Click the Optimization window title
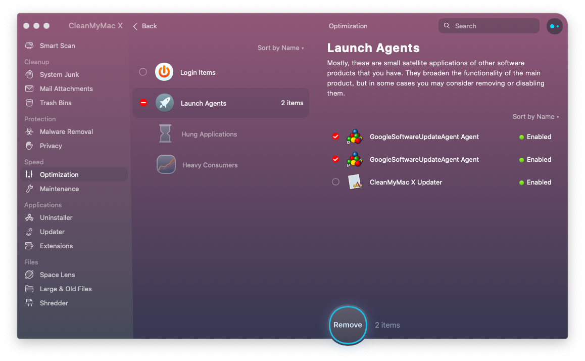This screenshot has height=361, width=585. (x=348, y=26)
